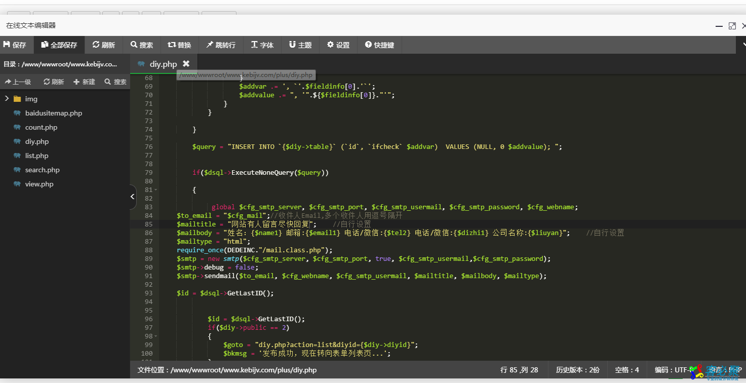This screenshot has height=383, width=746.
Task: Click the $bkmsg 发布成功 code line
Action: (x=307, y=353)
